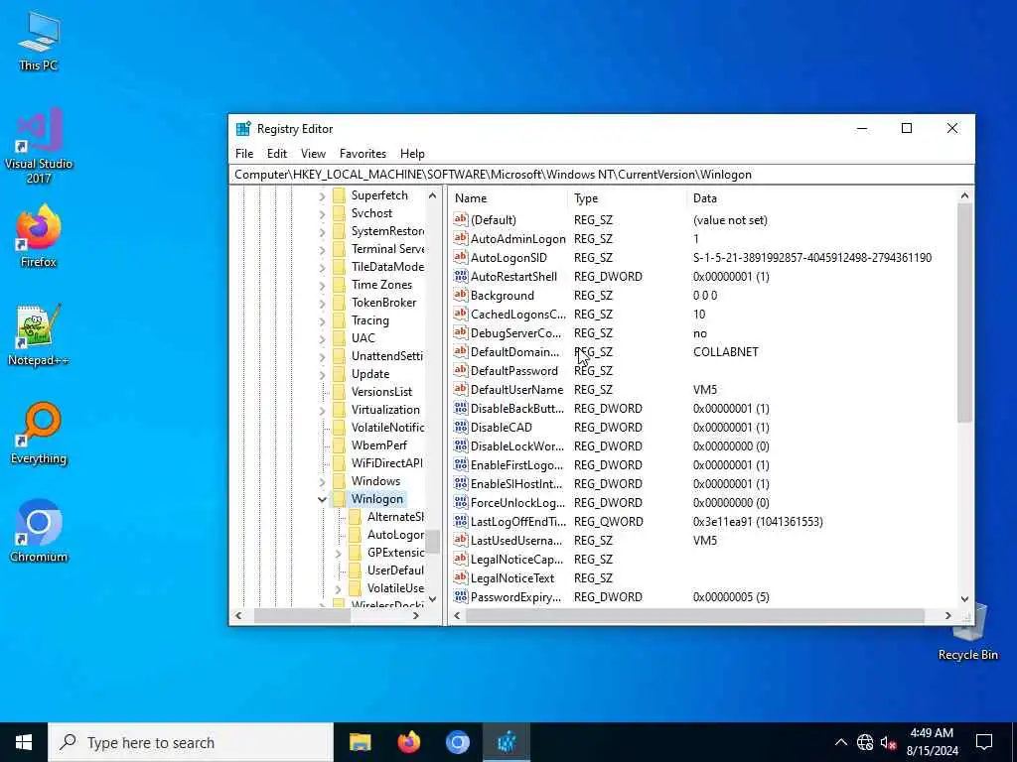The height and width of the screenshot is (762, 1017).
Task: Select the Winlogon folder icon in tree
Action: point(340,498)
